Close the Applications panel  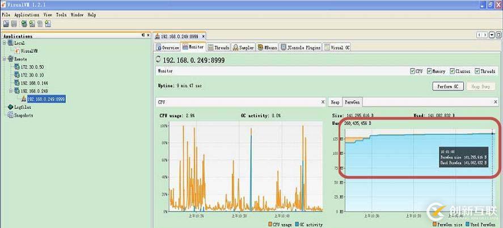[148, 35]
